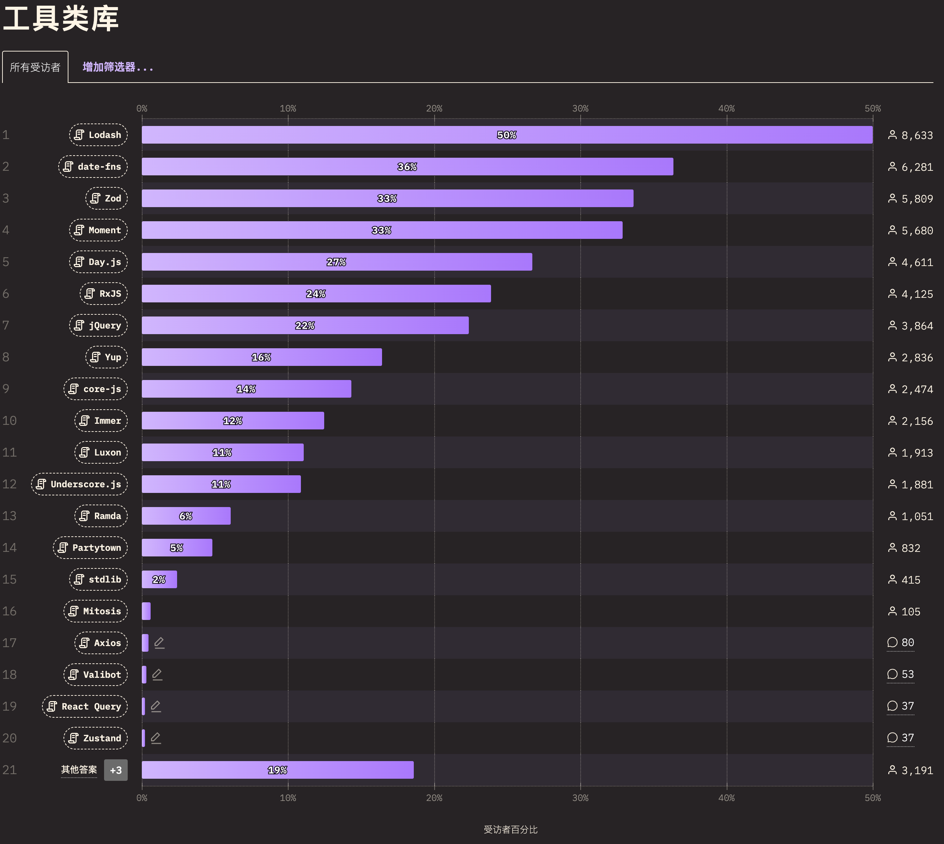Open the 80 comments for Axios

pyautogui.click(x=900, y=643)
